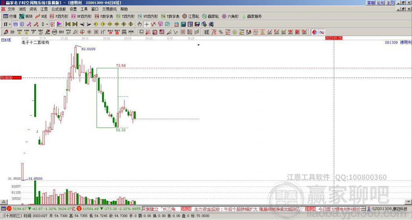Toggle the blue infinity symbol button

pyautogui.click(x=321, y=32)
